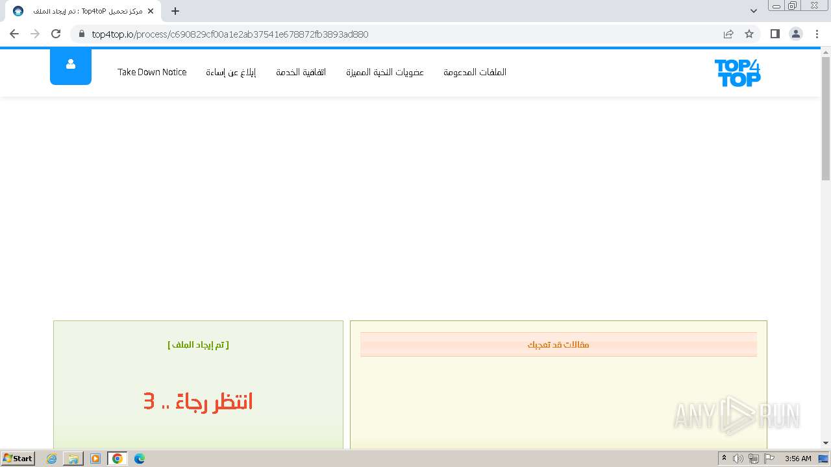831x467 pixels.
Task: Open the إبلاغ عن إساءة link
Action: pyautogui.click(x=231, y=72)
